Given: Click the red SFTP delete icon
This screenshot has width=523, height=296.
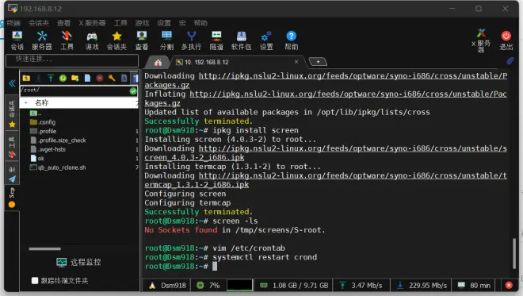Looking at the screenshot, I should [99, 79].
